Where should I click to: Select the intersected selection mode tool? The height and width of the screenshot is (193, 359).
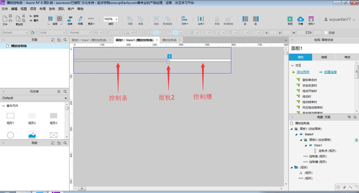(x=50, y=19)
